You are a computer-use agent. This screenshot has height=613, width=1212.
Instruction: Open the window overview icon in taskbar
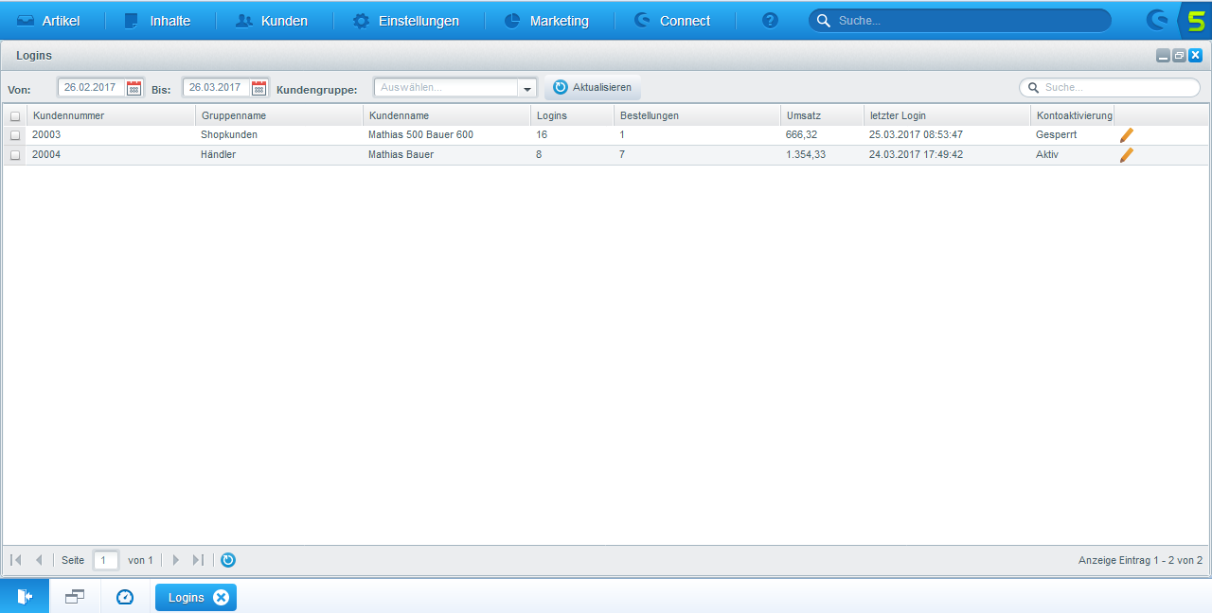pos(75,597)
